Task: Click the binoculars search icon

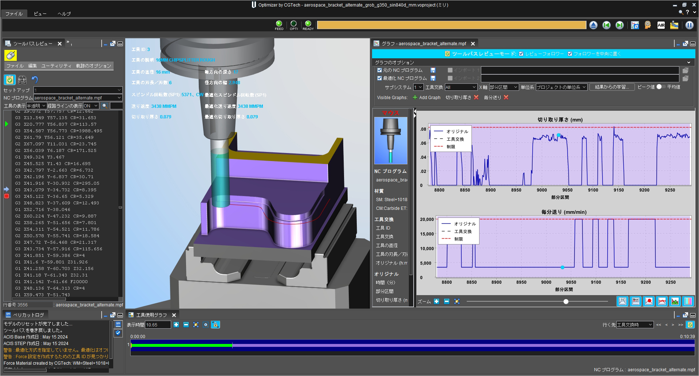Action: pyautogui.click(x=22, y=79)
